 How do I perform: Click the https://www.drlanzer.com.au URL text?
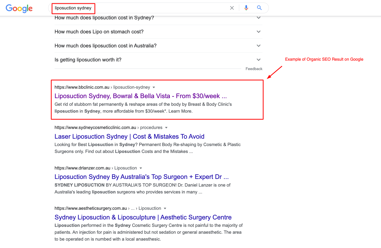(x=82, y=168)
